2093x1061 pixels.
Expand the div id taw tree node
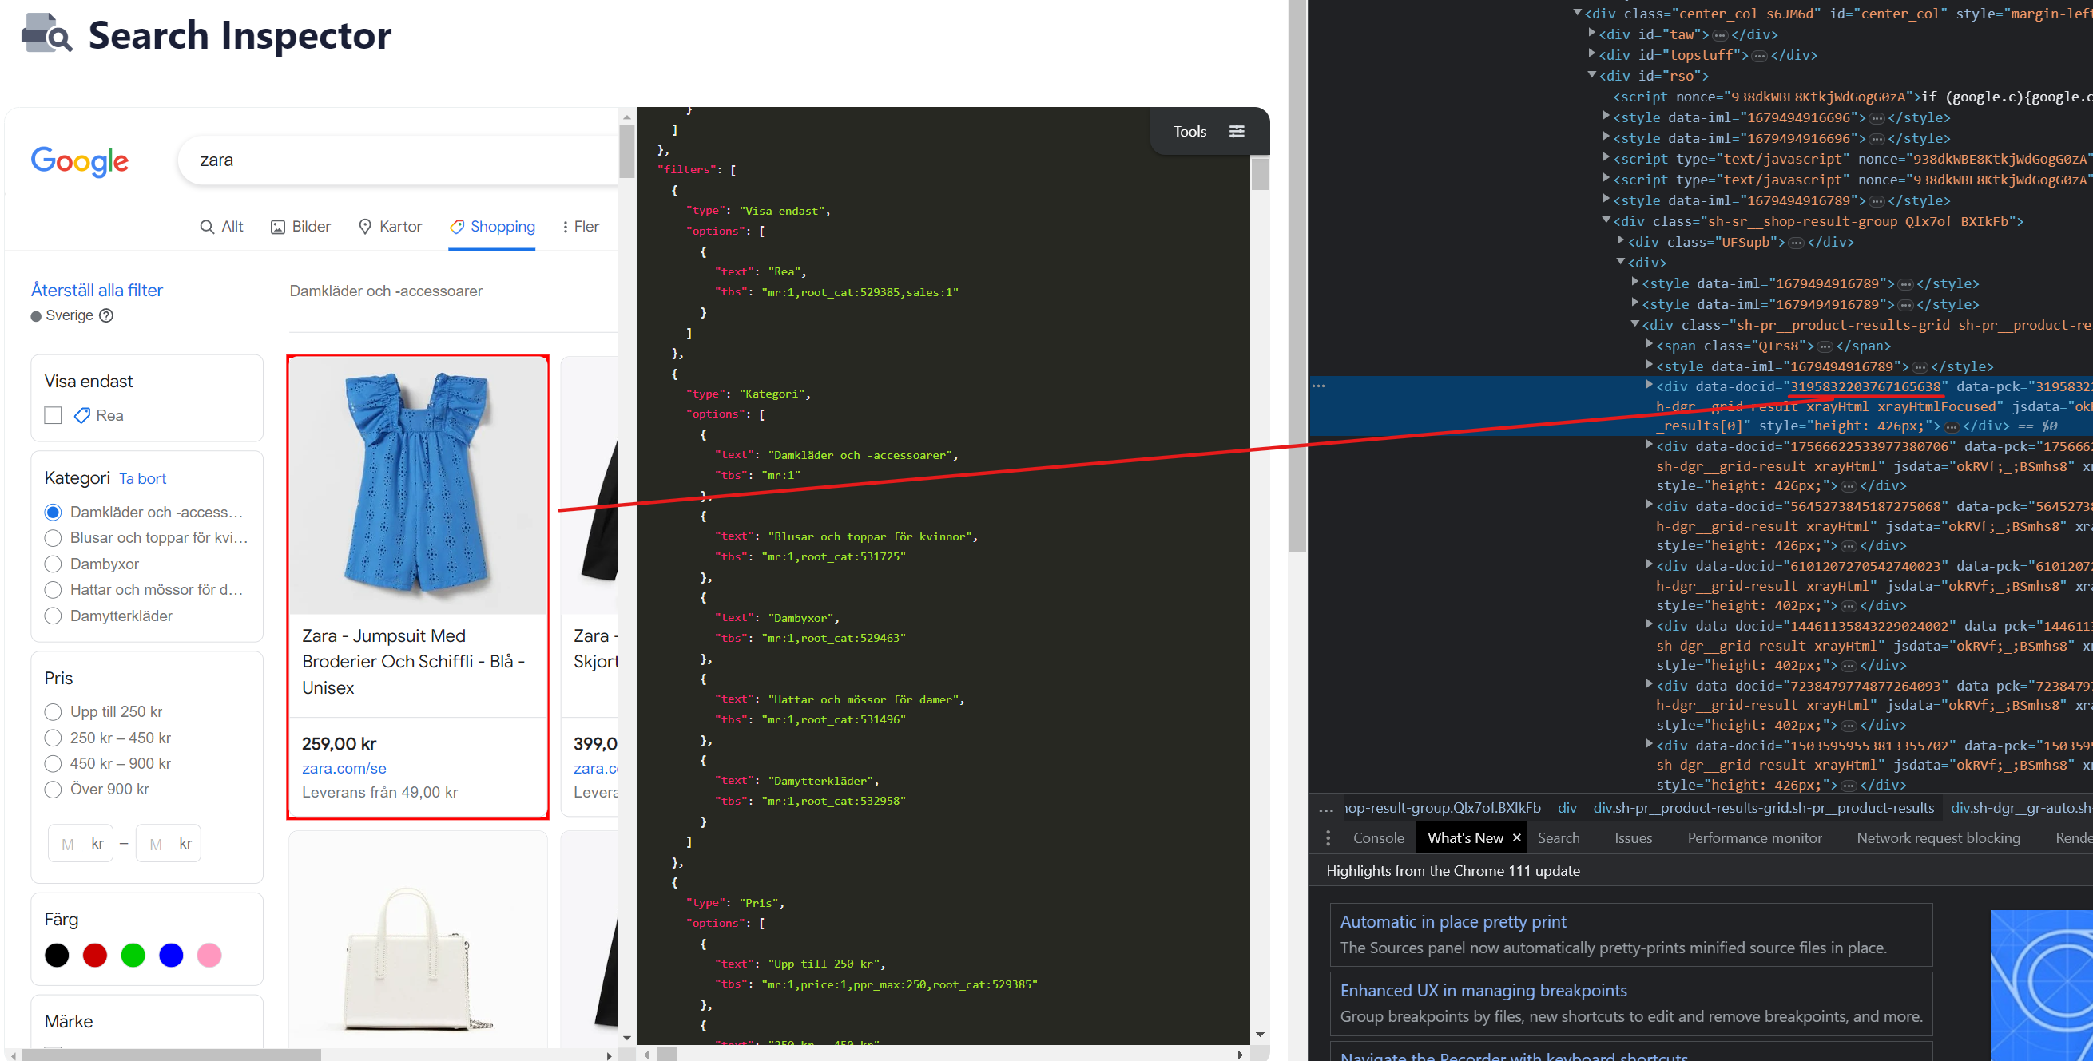(1591, 34)
